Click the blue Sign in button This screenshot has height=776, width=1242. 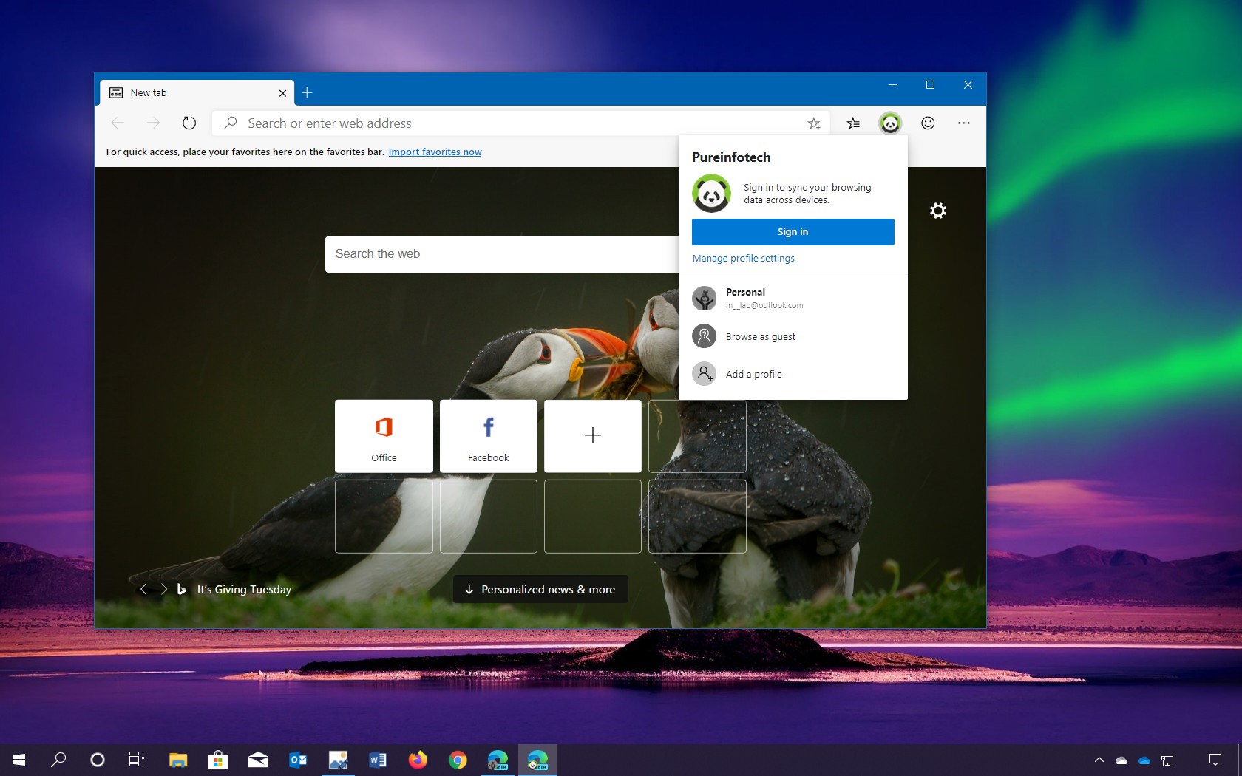793,232
